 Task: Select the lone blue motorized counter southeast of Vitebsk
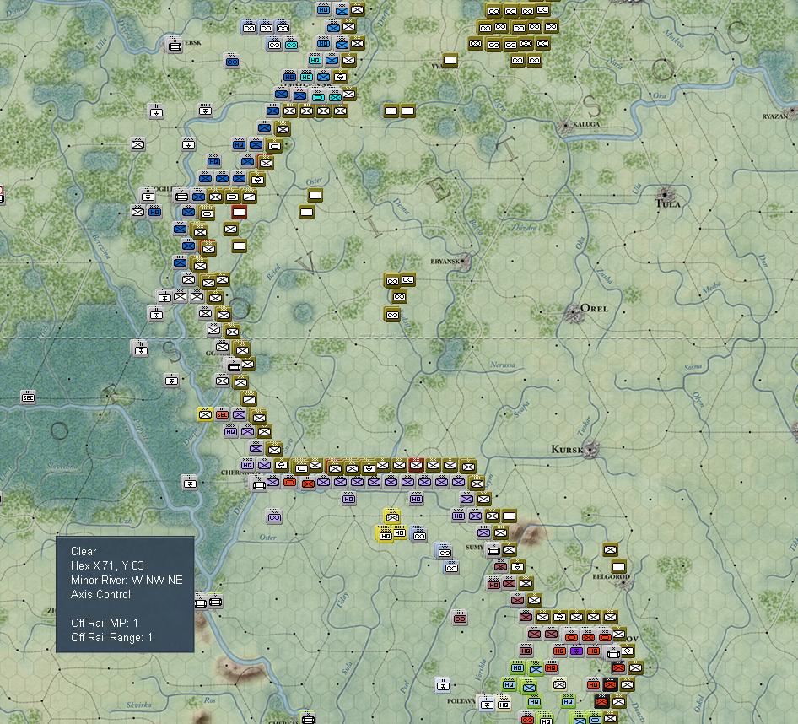[232, 62]
